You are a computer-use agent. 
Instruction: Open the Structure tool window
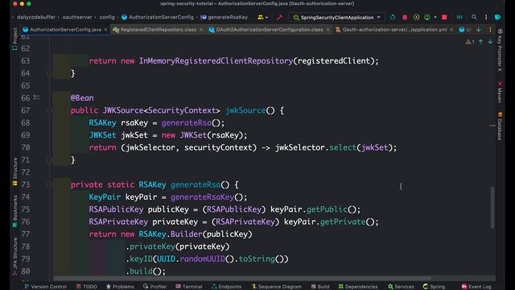point(14,172)
